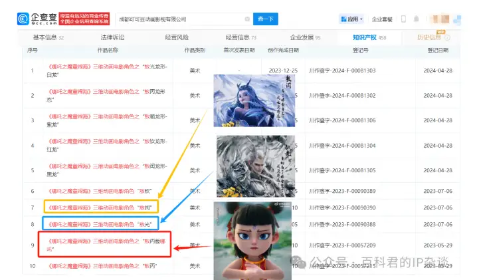Switch to the 基本信息 tab
Image resolution: width=481 pixels, height=280 pixels.
coord(48,37)
